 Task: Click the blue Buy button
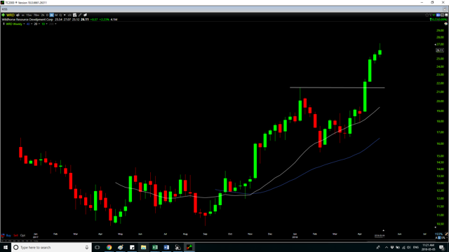tap(8, 235)
